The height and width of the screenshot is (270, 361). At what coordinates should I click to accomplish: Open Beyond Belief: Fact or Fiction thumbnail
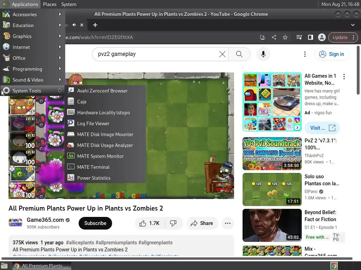click(x=272, y=225)
